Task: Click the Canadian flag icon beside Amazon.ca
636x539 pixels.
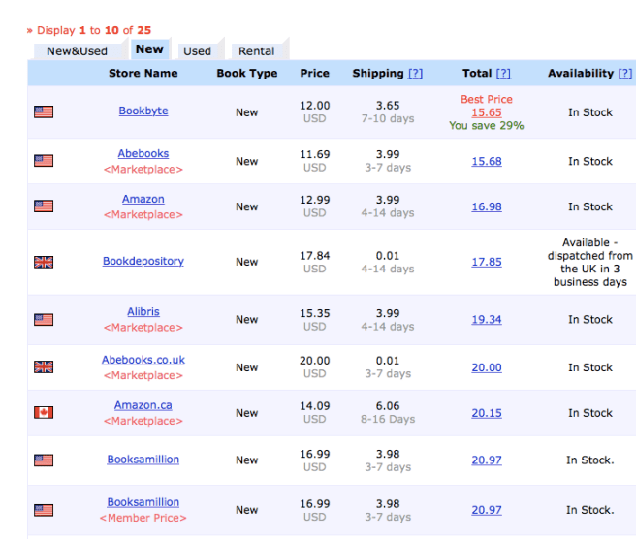Action: pyautogui.click(x=44, y=413)
